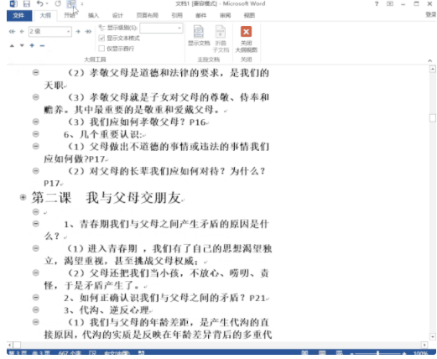Open quick access toolbar customize dropdown
Viewport: 437px width, 359px height.
click(x=82, y=4)
